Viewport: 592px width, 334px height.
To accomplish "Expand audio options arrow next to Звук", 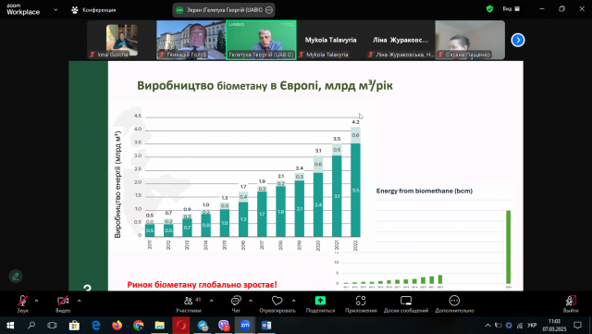I will [x=37, y=301].
